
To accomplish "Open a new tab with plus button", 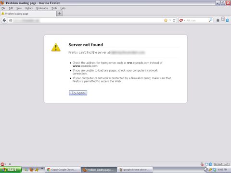I will click(60, 13).
